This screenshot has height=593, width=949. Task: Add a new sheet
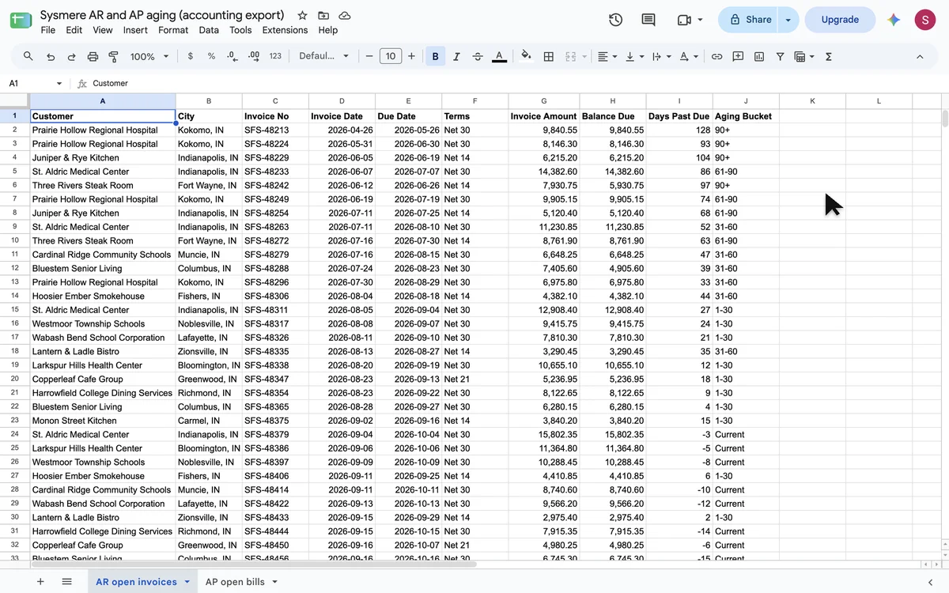[40, 582]
